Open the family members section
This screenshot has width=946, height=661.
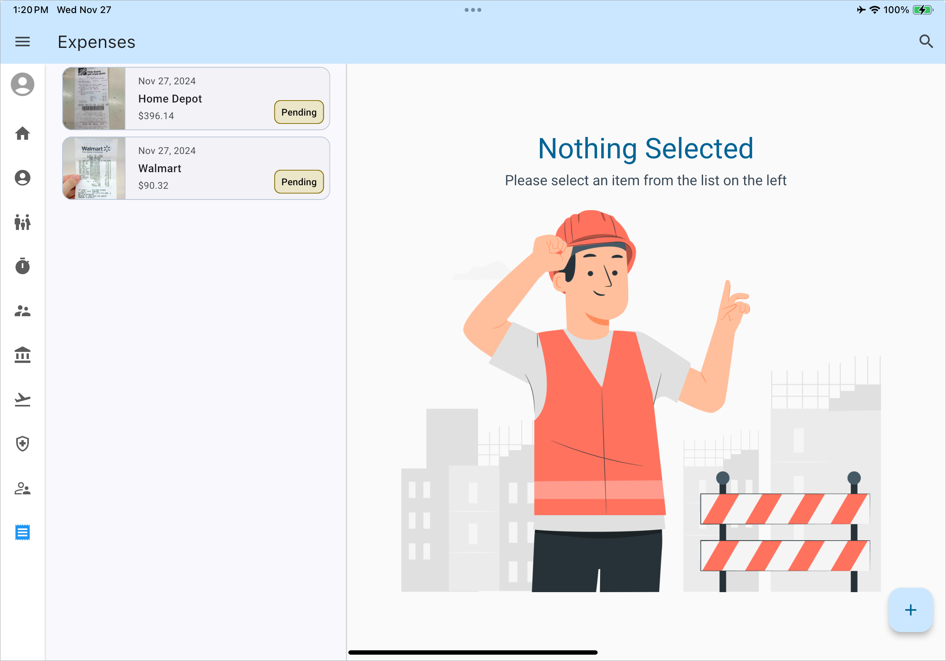(x=23, y=222)
